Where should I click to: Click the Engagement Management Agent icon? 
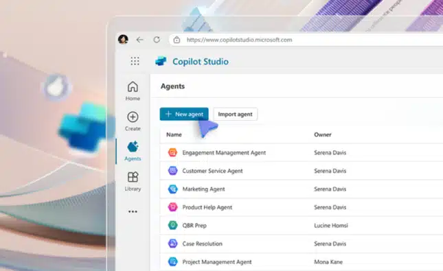(172, 152)
